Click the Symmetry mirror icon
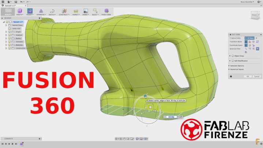263x148 pixels. (x=41, y=11)
